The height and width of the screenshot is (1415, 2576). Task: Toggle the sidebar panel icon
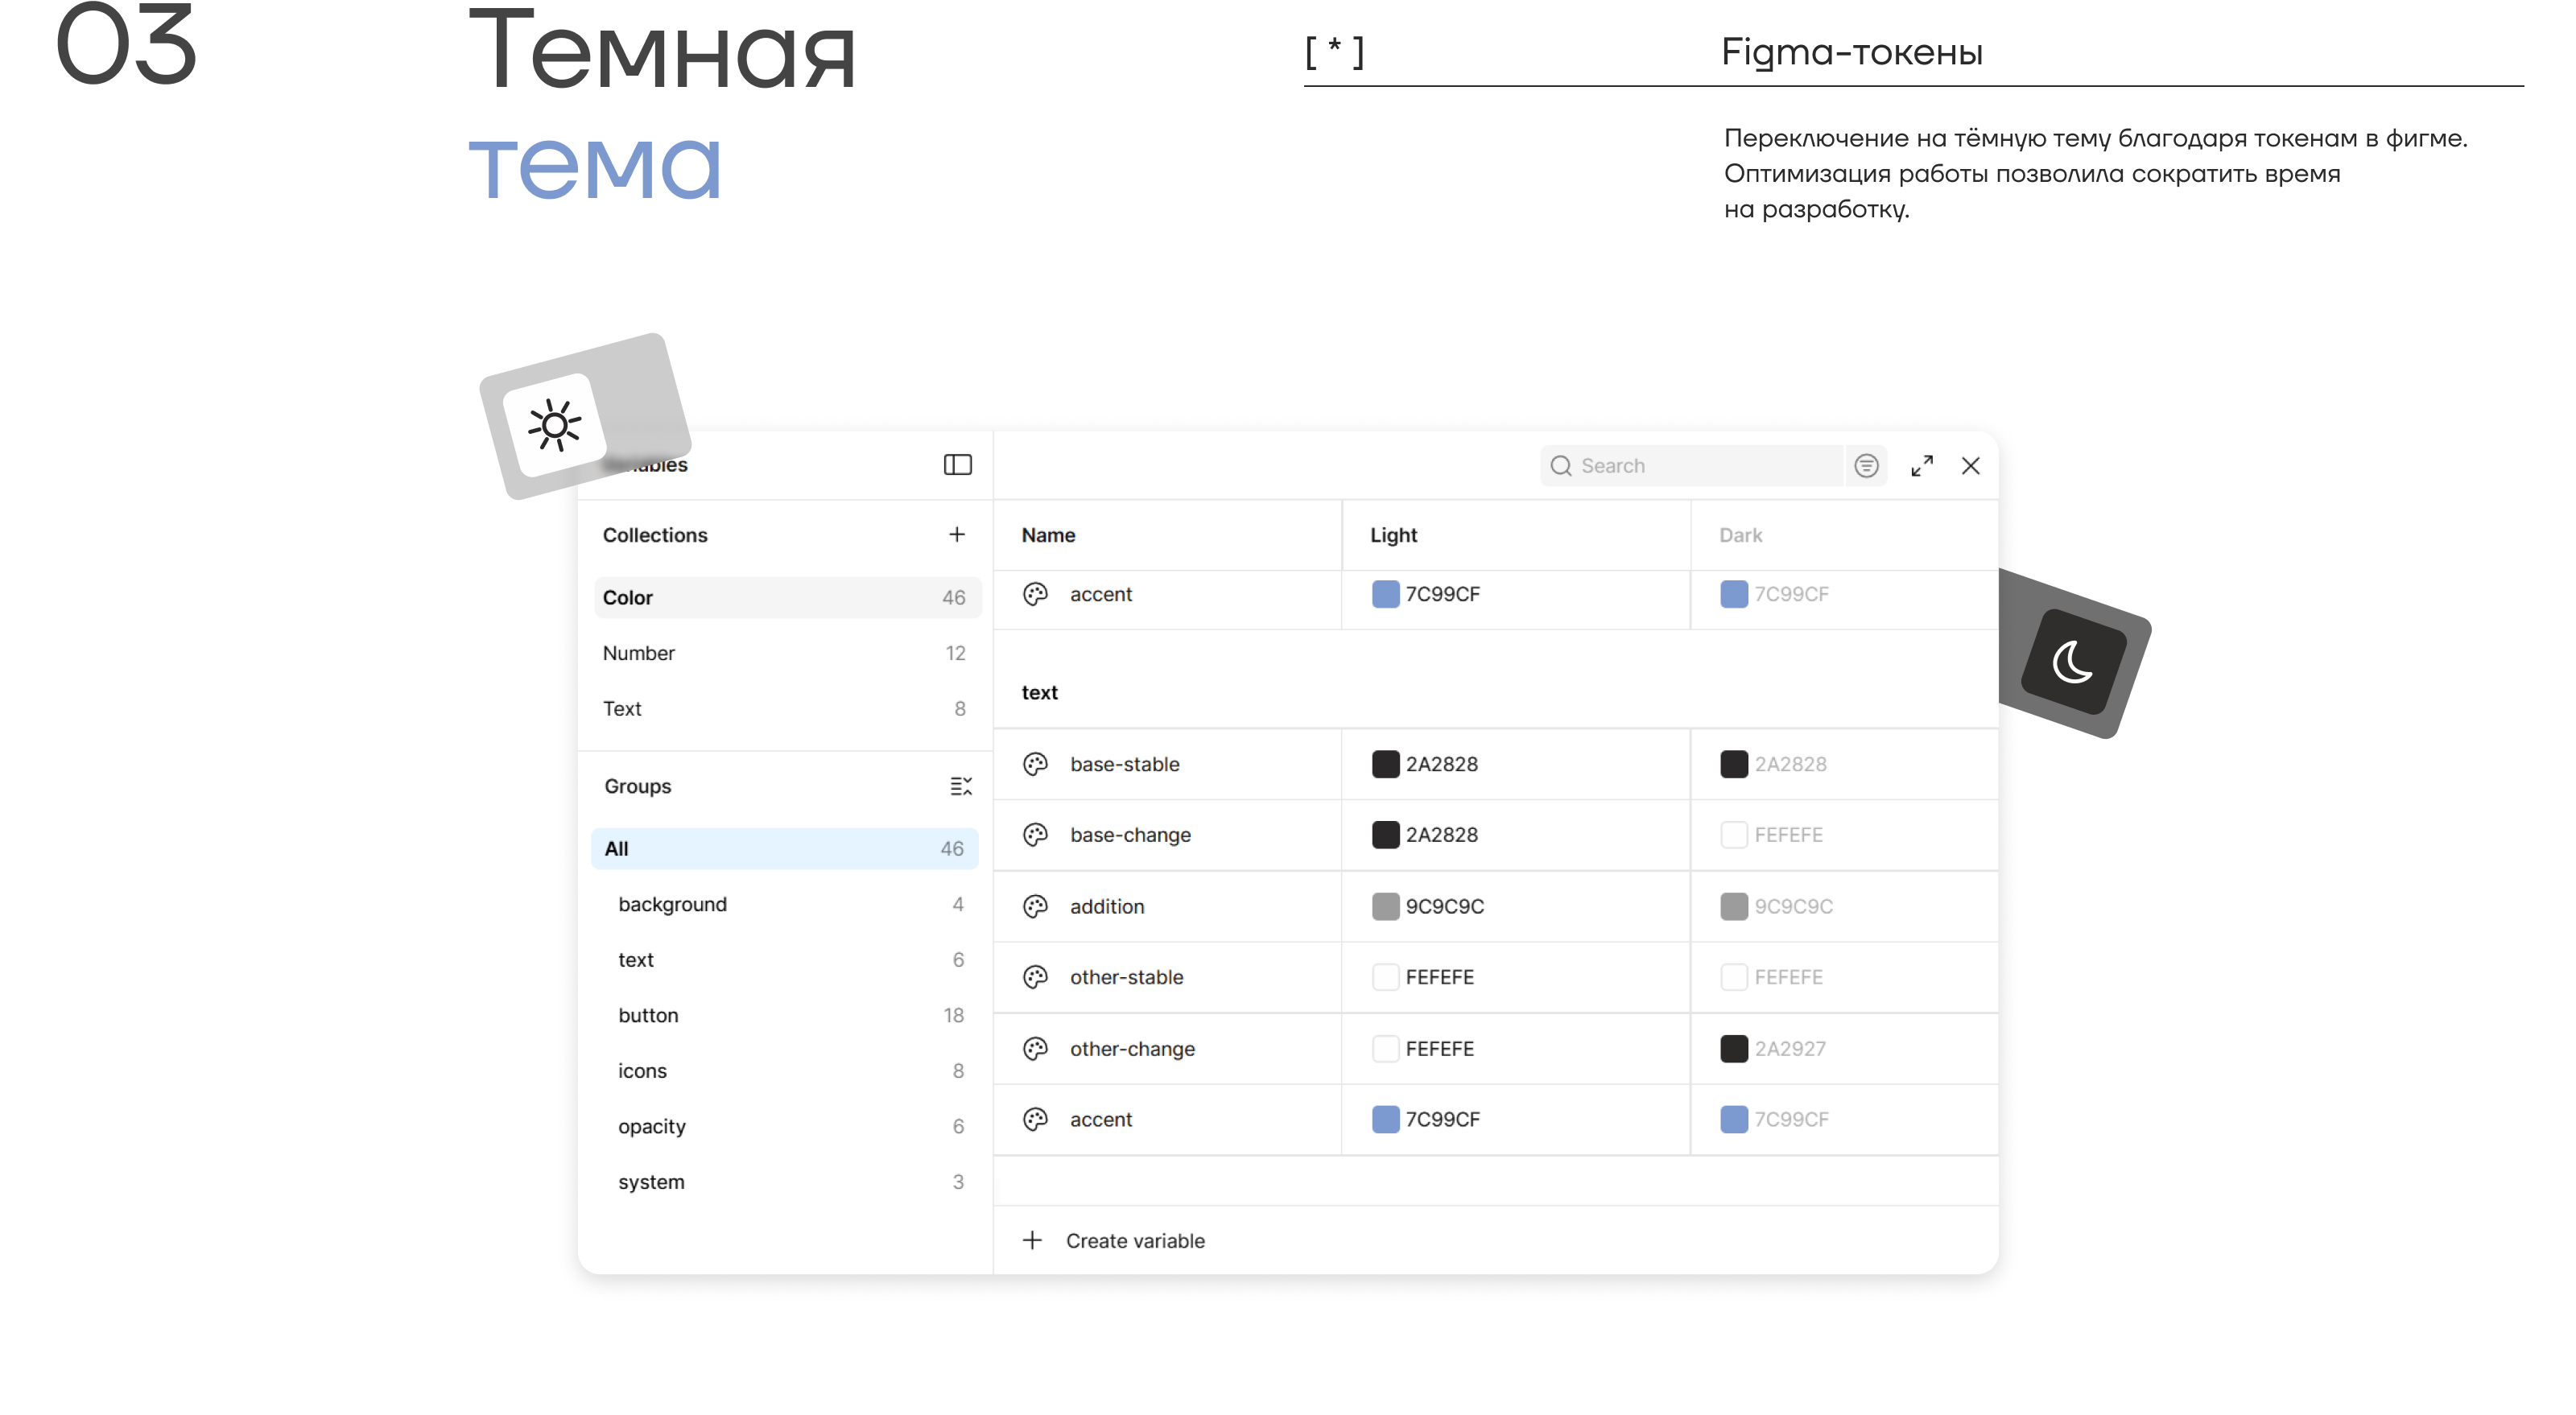pyautogui.click(x=957, y=465)
